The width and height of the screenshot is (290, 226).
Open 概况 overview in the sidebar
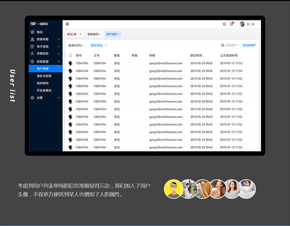click(39, 32)
